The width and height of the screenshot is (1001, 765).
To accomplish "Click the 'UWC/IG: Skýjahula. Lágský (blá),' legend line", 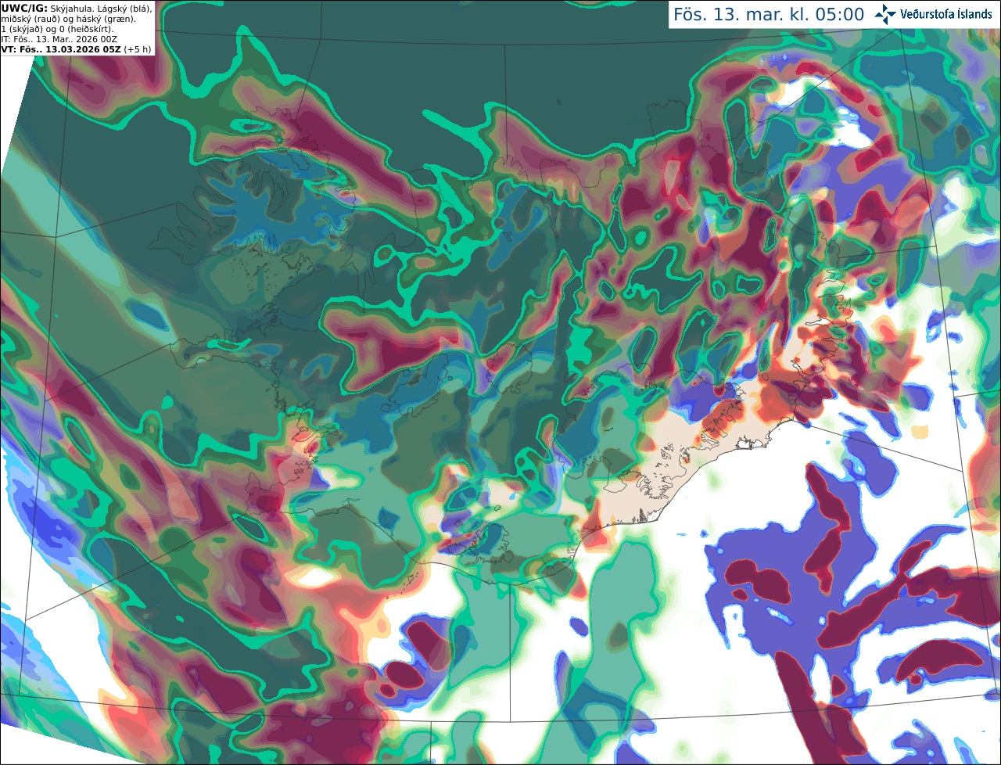I will coord(76,8).
